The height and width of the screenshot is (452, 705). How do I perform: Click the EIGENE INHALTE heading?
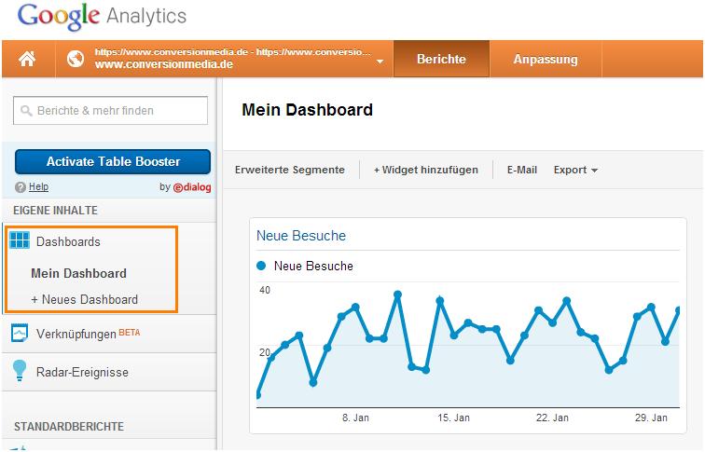(x=55, y=211)
